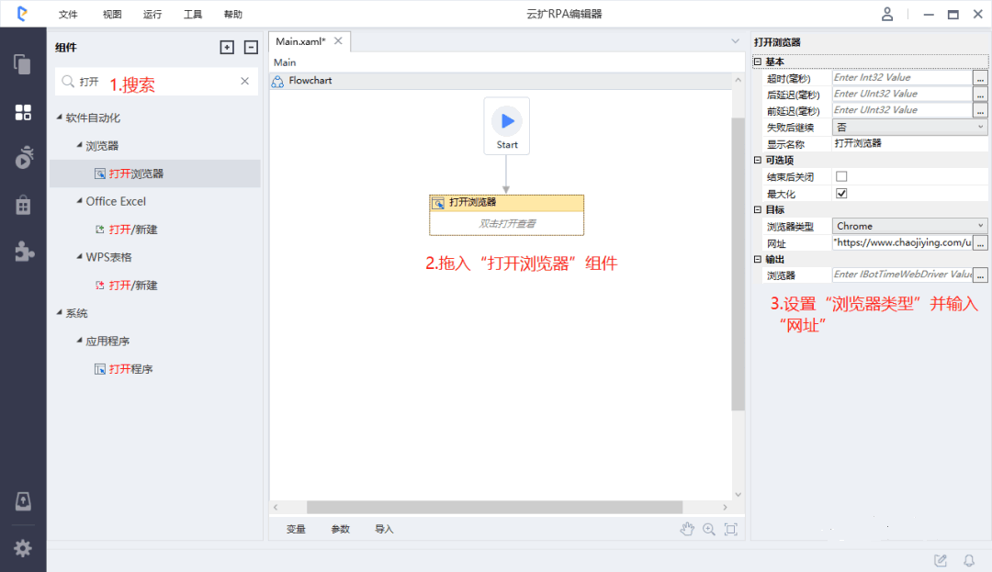Open the components grid icon in sidebar
The image size is (992, 572).
tap(23, 112)
